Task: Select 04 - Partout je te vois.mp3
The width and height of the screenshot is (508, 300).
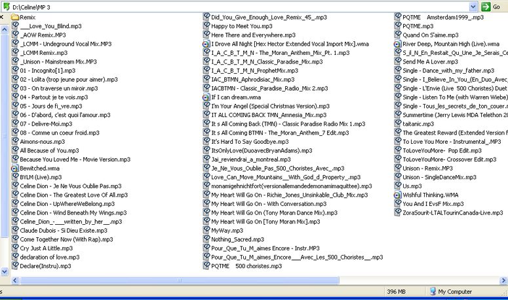Action: tap(54, 97)
